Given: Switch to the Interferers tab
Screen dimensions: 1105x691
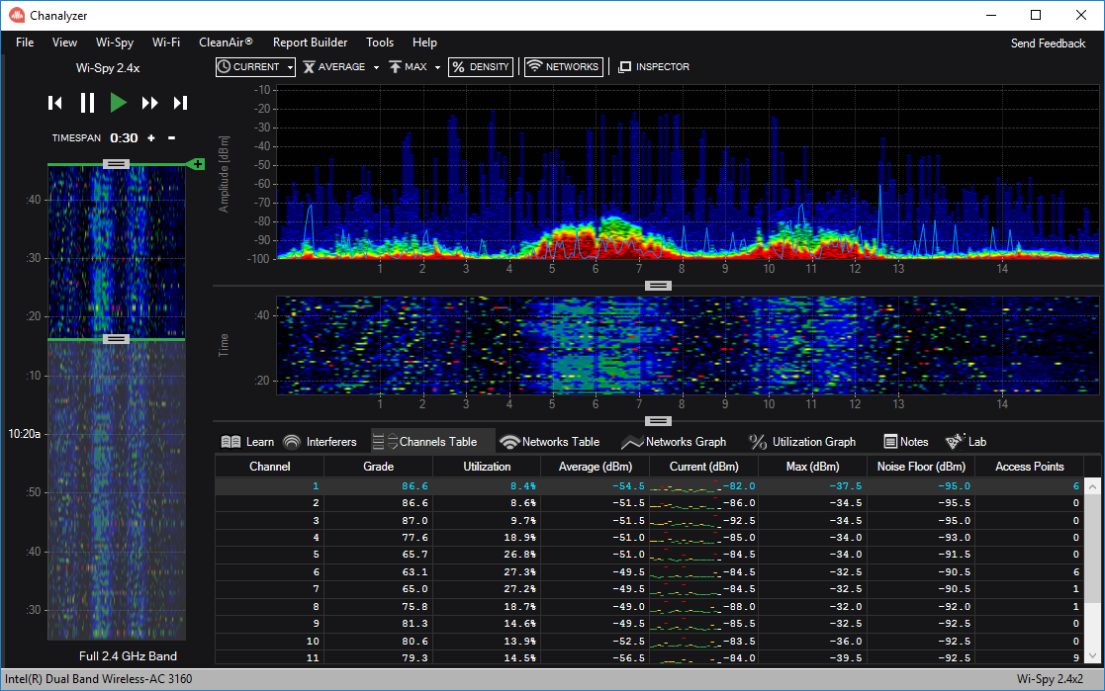Looking at the screenshot, I should point(320,442).
